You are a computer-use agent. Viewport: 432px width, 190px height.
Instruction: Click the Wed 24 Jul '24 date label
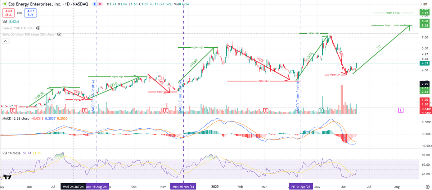(73, 187)
